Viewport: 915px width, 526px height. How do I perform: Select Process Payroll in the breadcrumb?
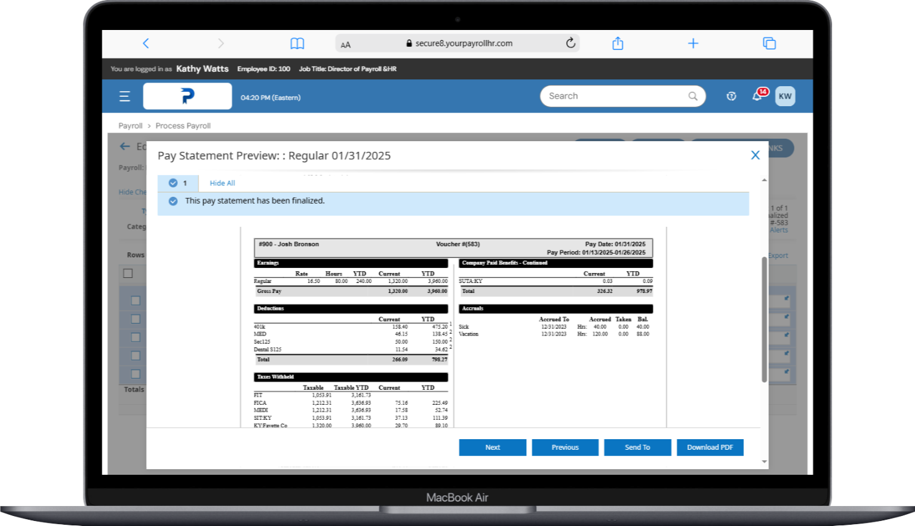pos(183,126)
